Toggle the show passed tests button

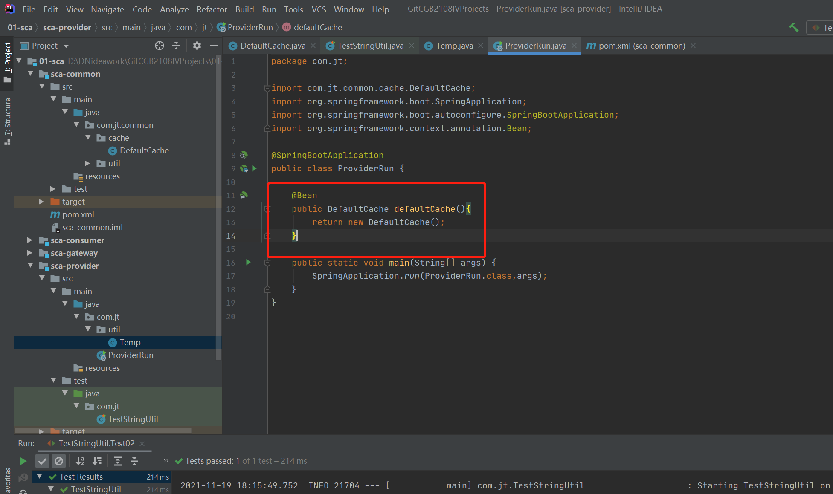[42, 461]
